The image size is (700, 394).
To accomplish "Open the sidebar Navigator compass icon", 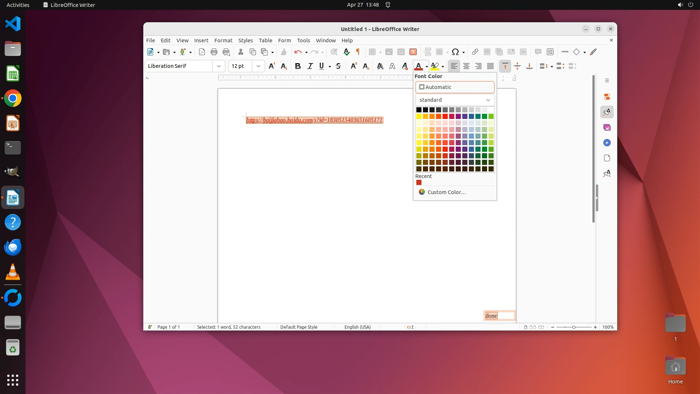I will click(x=607, y=143).
